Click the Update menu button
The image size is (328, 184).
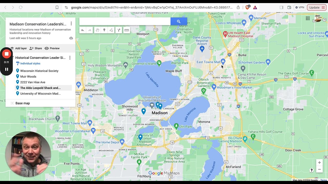coord(316,7)
